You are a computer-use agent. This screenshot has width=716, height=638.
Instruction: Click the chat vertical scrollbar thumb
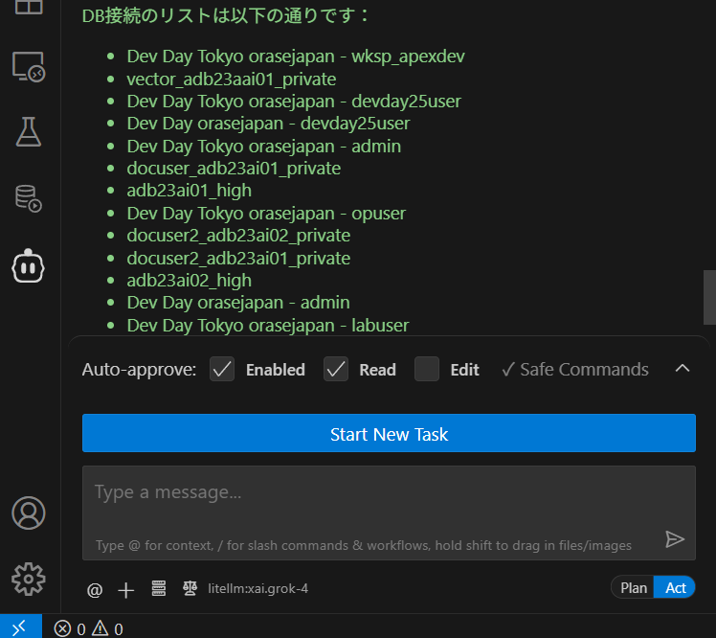tap(709, 298)
